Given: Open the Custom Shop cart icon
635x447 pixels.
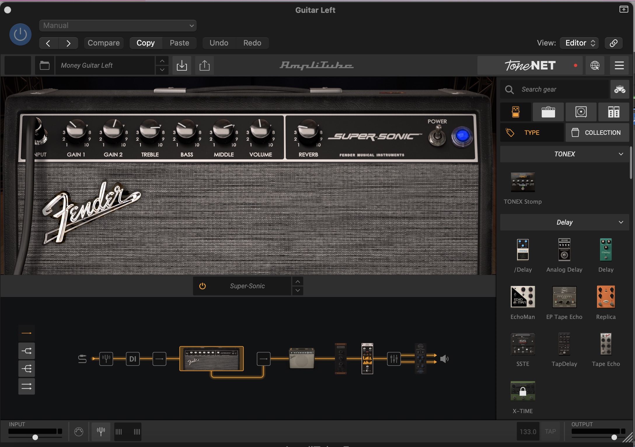Looking at the screenshot, I should coord(620,89).
